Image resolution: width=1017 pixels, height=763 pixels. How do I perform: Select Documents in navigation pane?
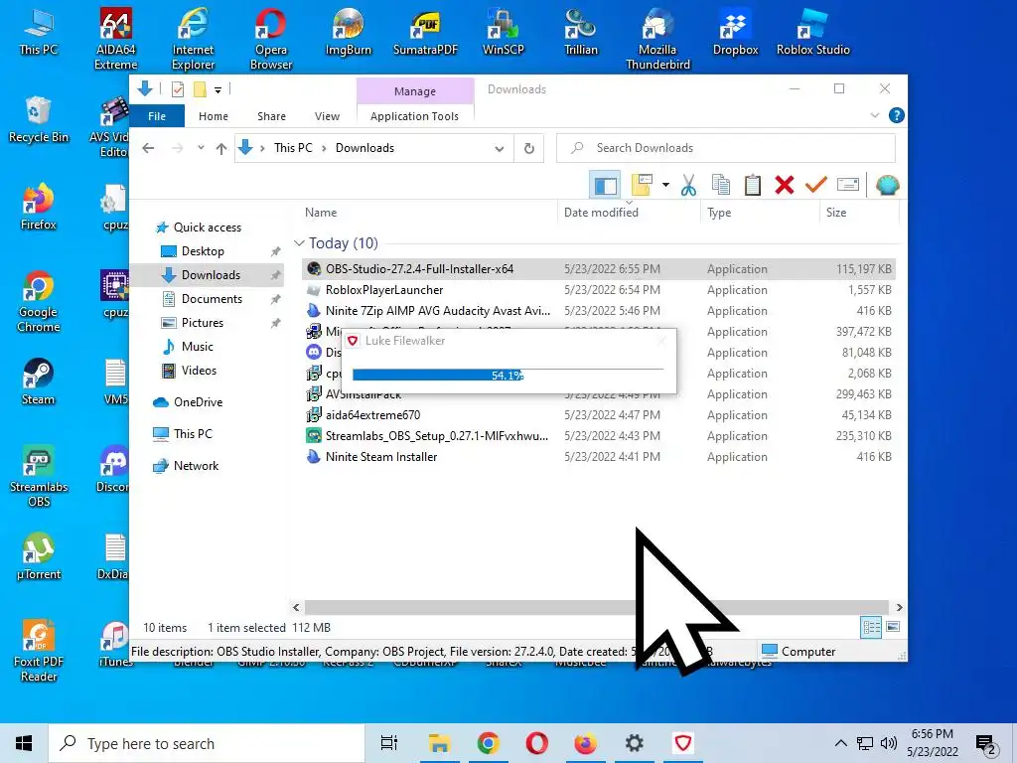click(212, 299)
